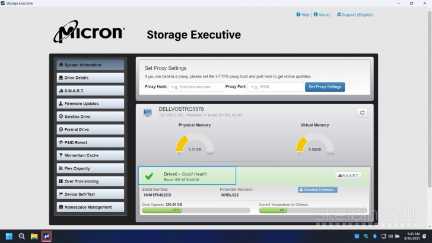Click the DELLVOSTRO3578 host name
This screenshot has width=432, height=243.
182,109
